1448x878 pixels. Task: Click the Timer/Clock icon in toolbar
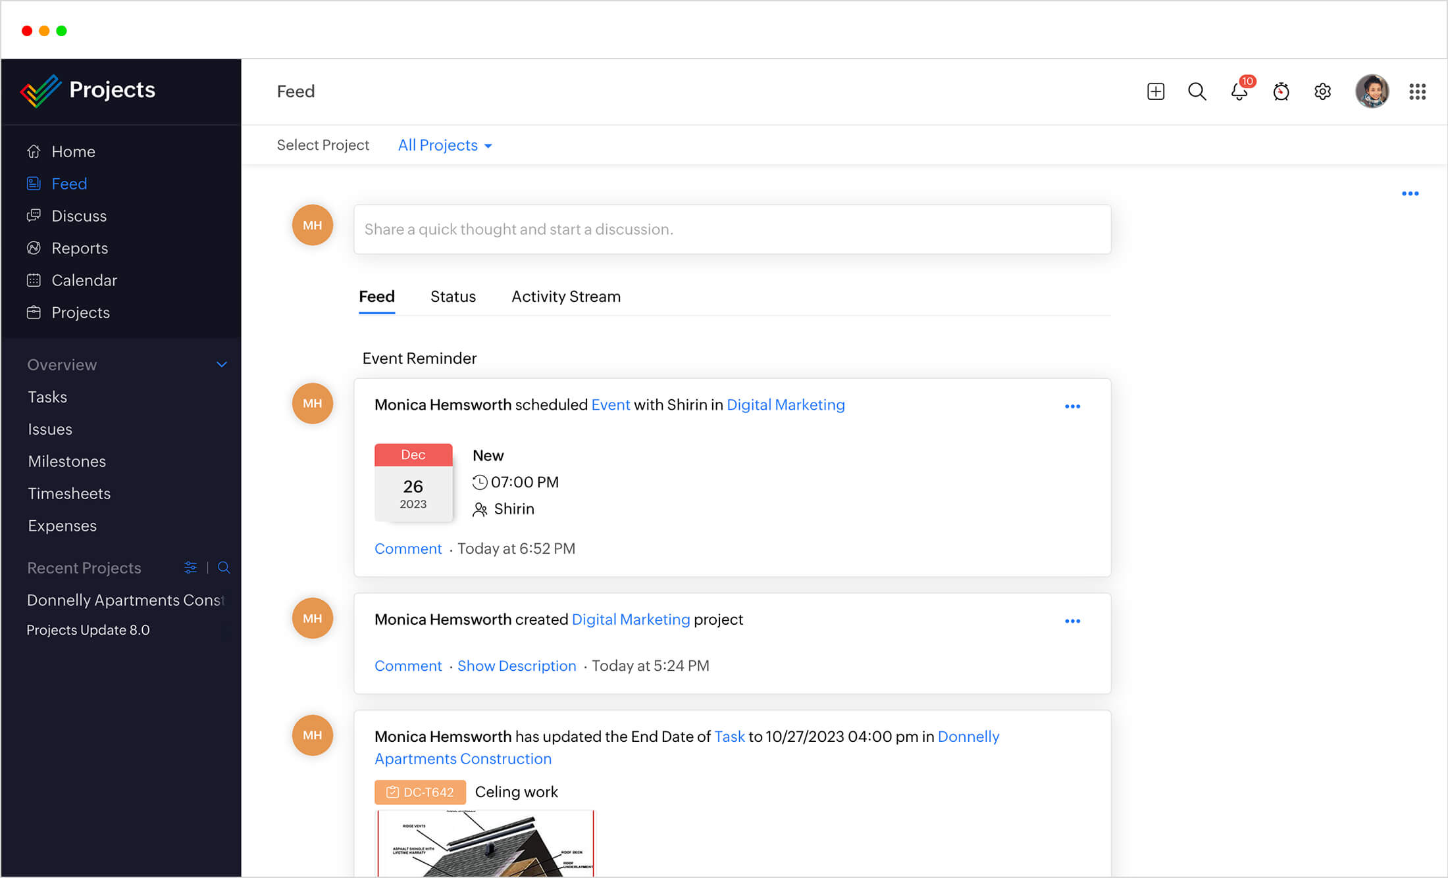(x=1281, y=91)
